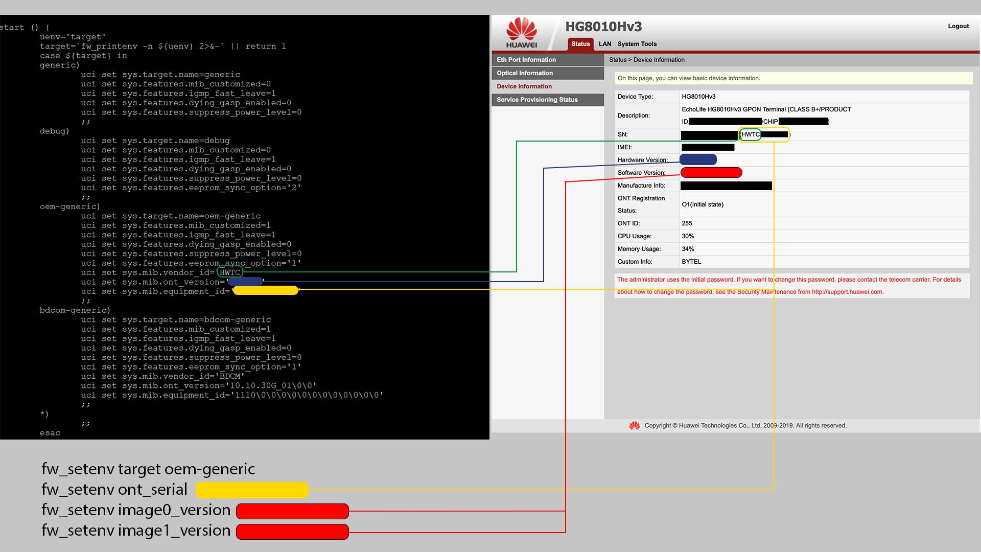Click the ONT ID value 255
Screen dimensions: 981x552
tap(687, 223)
